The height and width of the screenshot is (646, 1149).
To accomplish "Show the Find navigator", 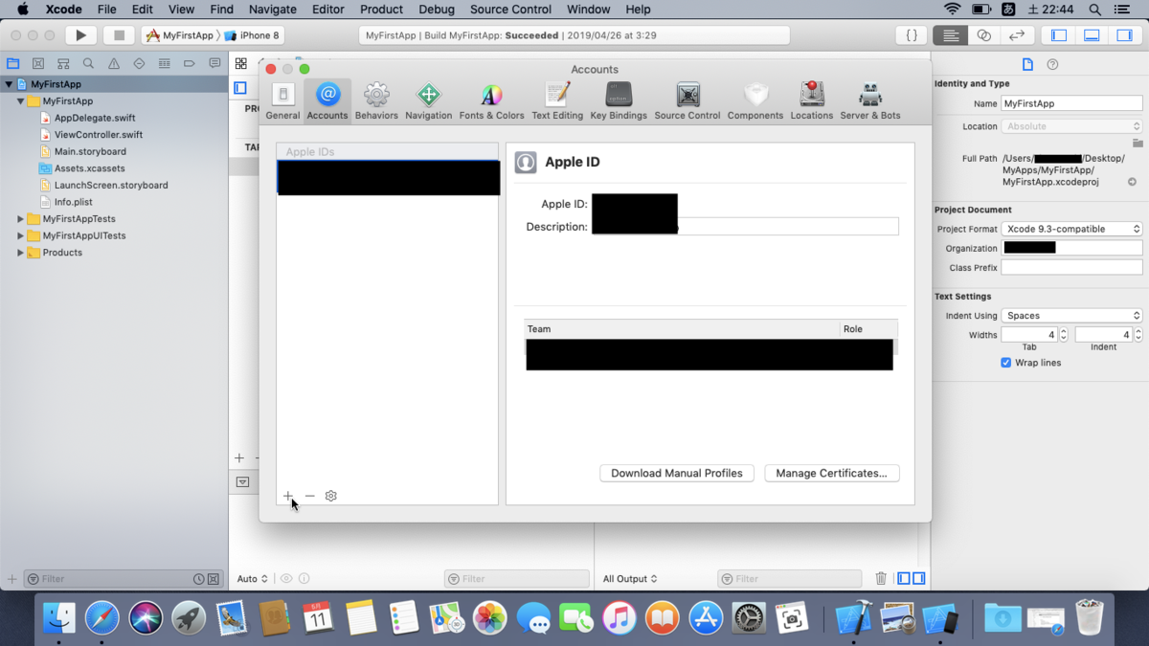I will (88, 64).
